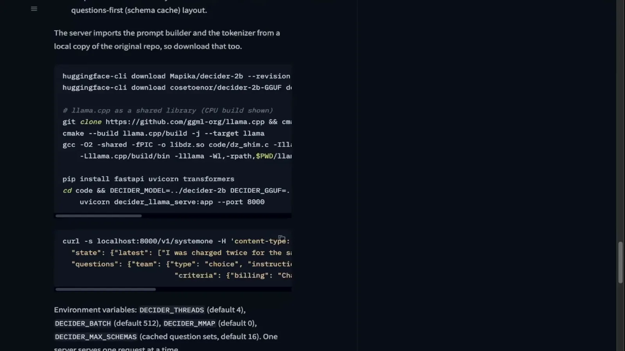Click the DECIDER_MMAP variable name
The width and height of the screenshot is (625, 351).
tap(189, 323)
